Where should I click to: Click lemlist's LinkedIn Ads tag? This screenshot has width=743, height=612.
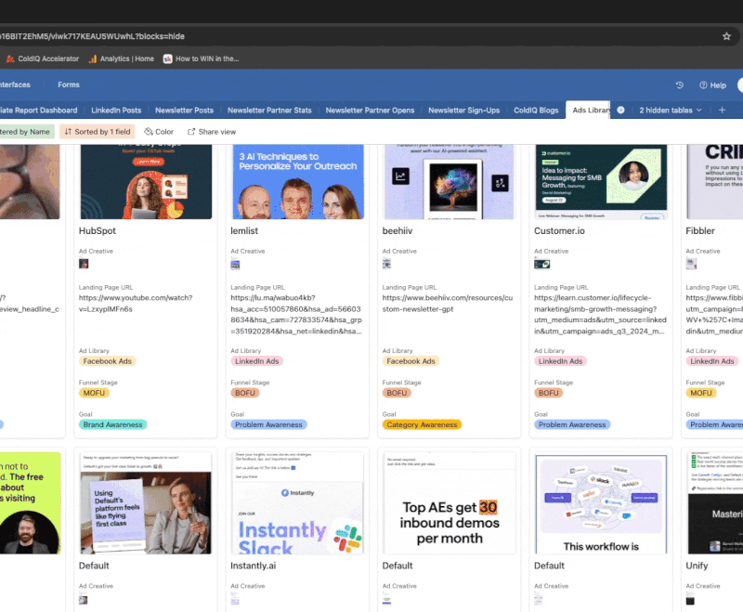tap(257, 361)
